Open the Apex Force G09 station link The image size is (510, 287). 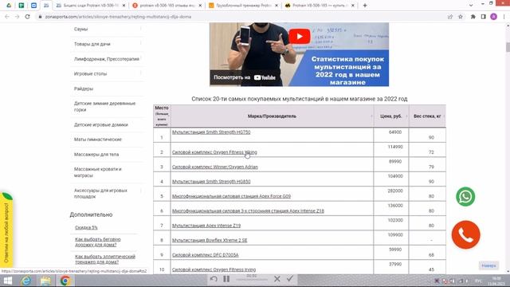pyautogui.click(x=231, y=196)
